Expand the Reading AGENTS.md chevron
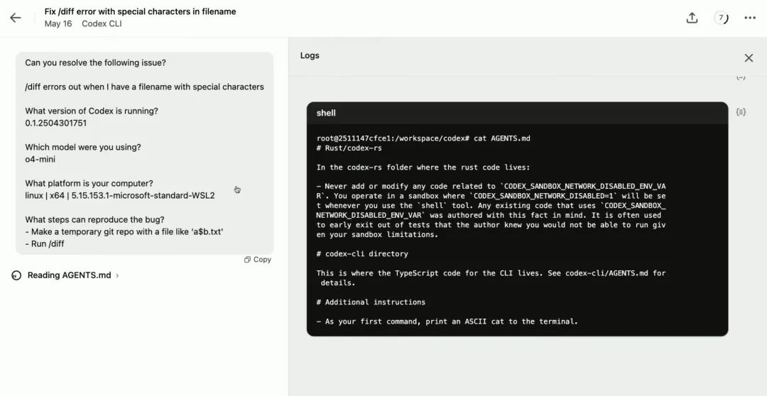The image size is (767, 396). 117,275
